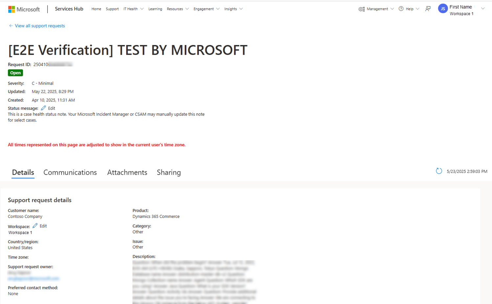Open the Sharing tab
Image resolution: width=492 pixels, height=304 pixels.
pyautogui.click(x=169, y=172)
